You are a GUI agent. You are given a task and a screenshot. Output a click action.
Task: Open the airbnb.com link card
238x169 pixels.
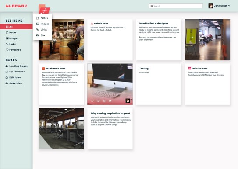[110, 40]
